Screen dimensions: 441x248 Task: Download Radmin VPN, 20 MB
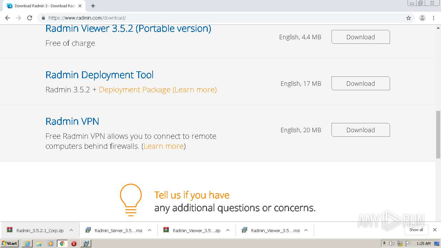click(x=361, y=130)
